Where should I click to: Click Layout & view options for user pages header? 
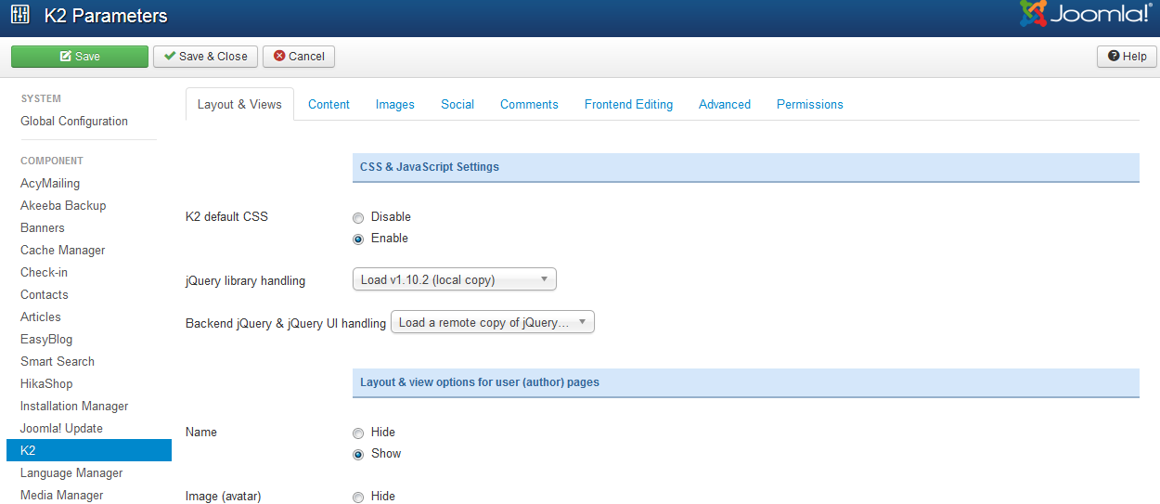tap(746, 382)
